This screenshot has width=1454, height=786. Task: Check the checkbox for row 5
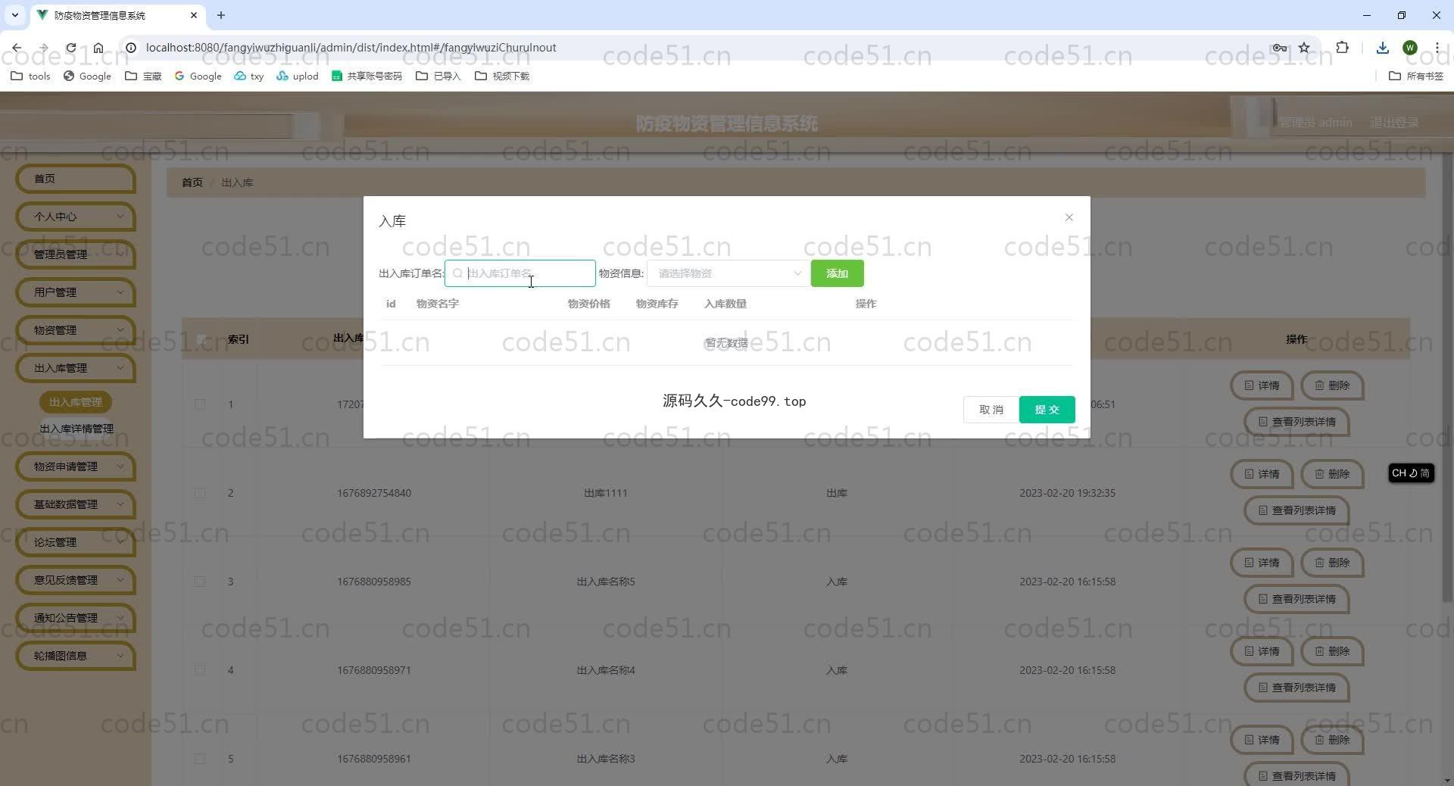(200, 759)
